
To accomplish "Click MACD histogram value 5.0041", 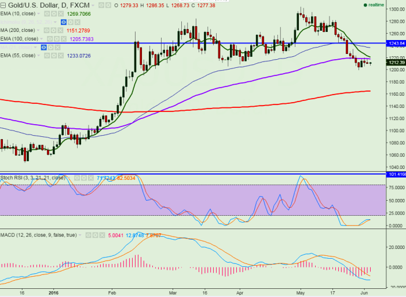I will click(115, 236).
